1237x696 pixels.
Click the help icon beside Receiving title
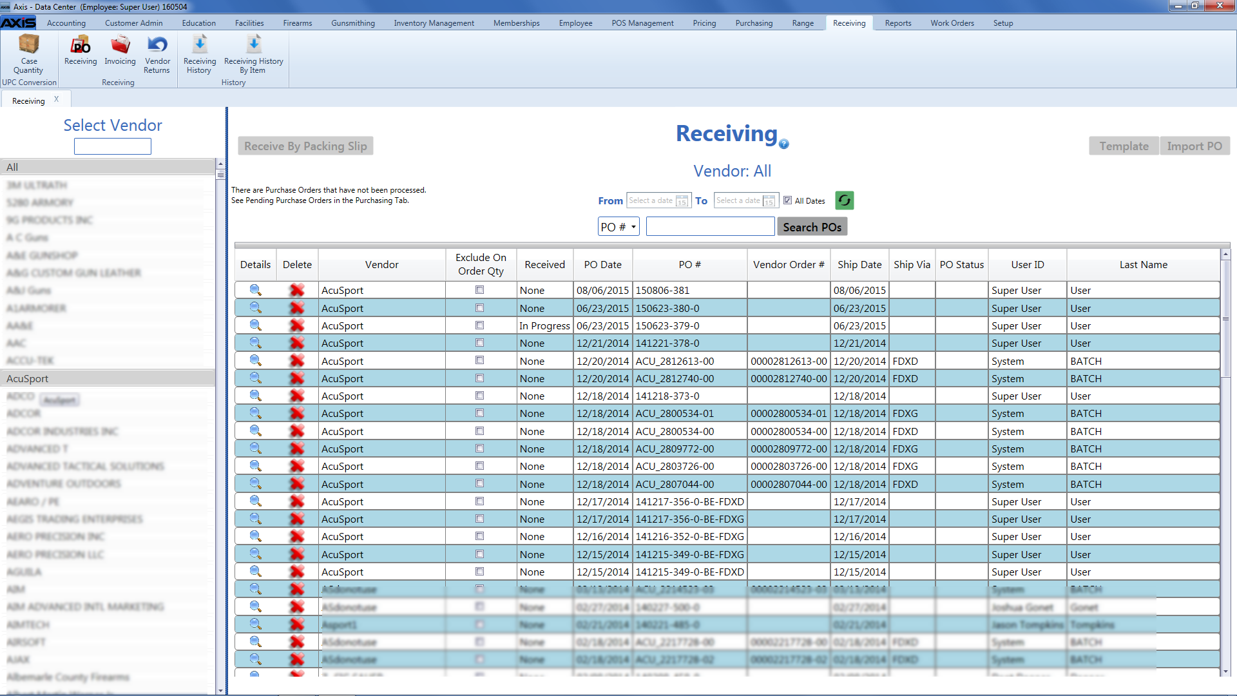pos(783,144)
